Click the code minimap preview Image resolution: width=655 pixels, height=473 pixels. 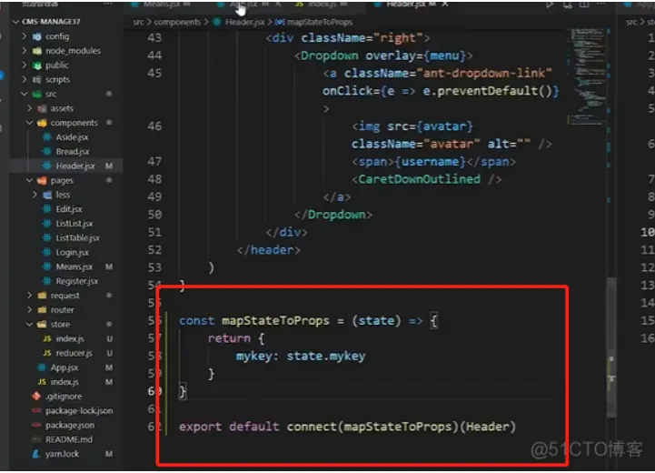[588, 76]
